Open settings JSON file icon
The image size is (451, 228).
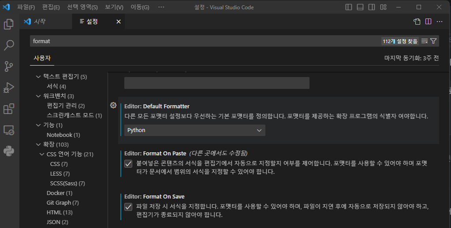pos(417,22)
